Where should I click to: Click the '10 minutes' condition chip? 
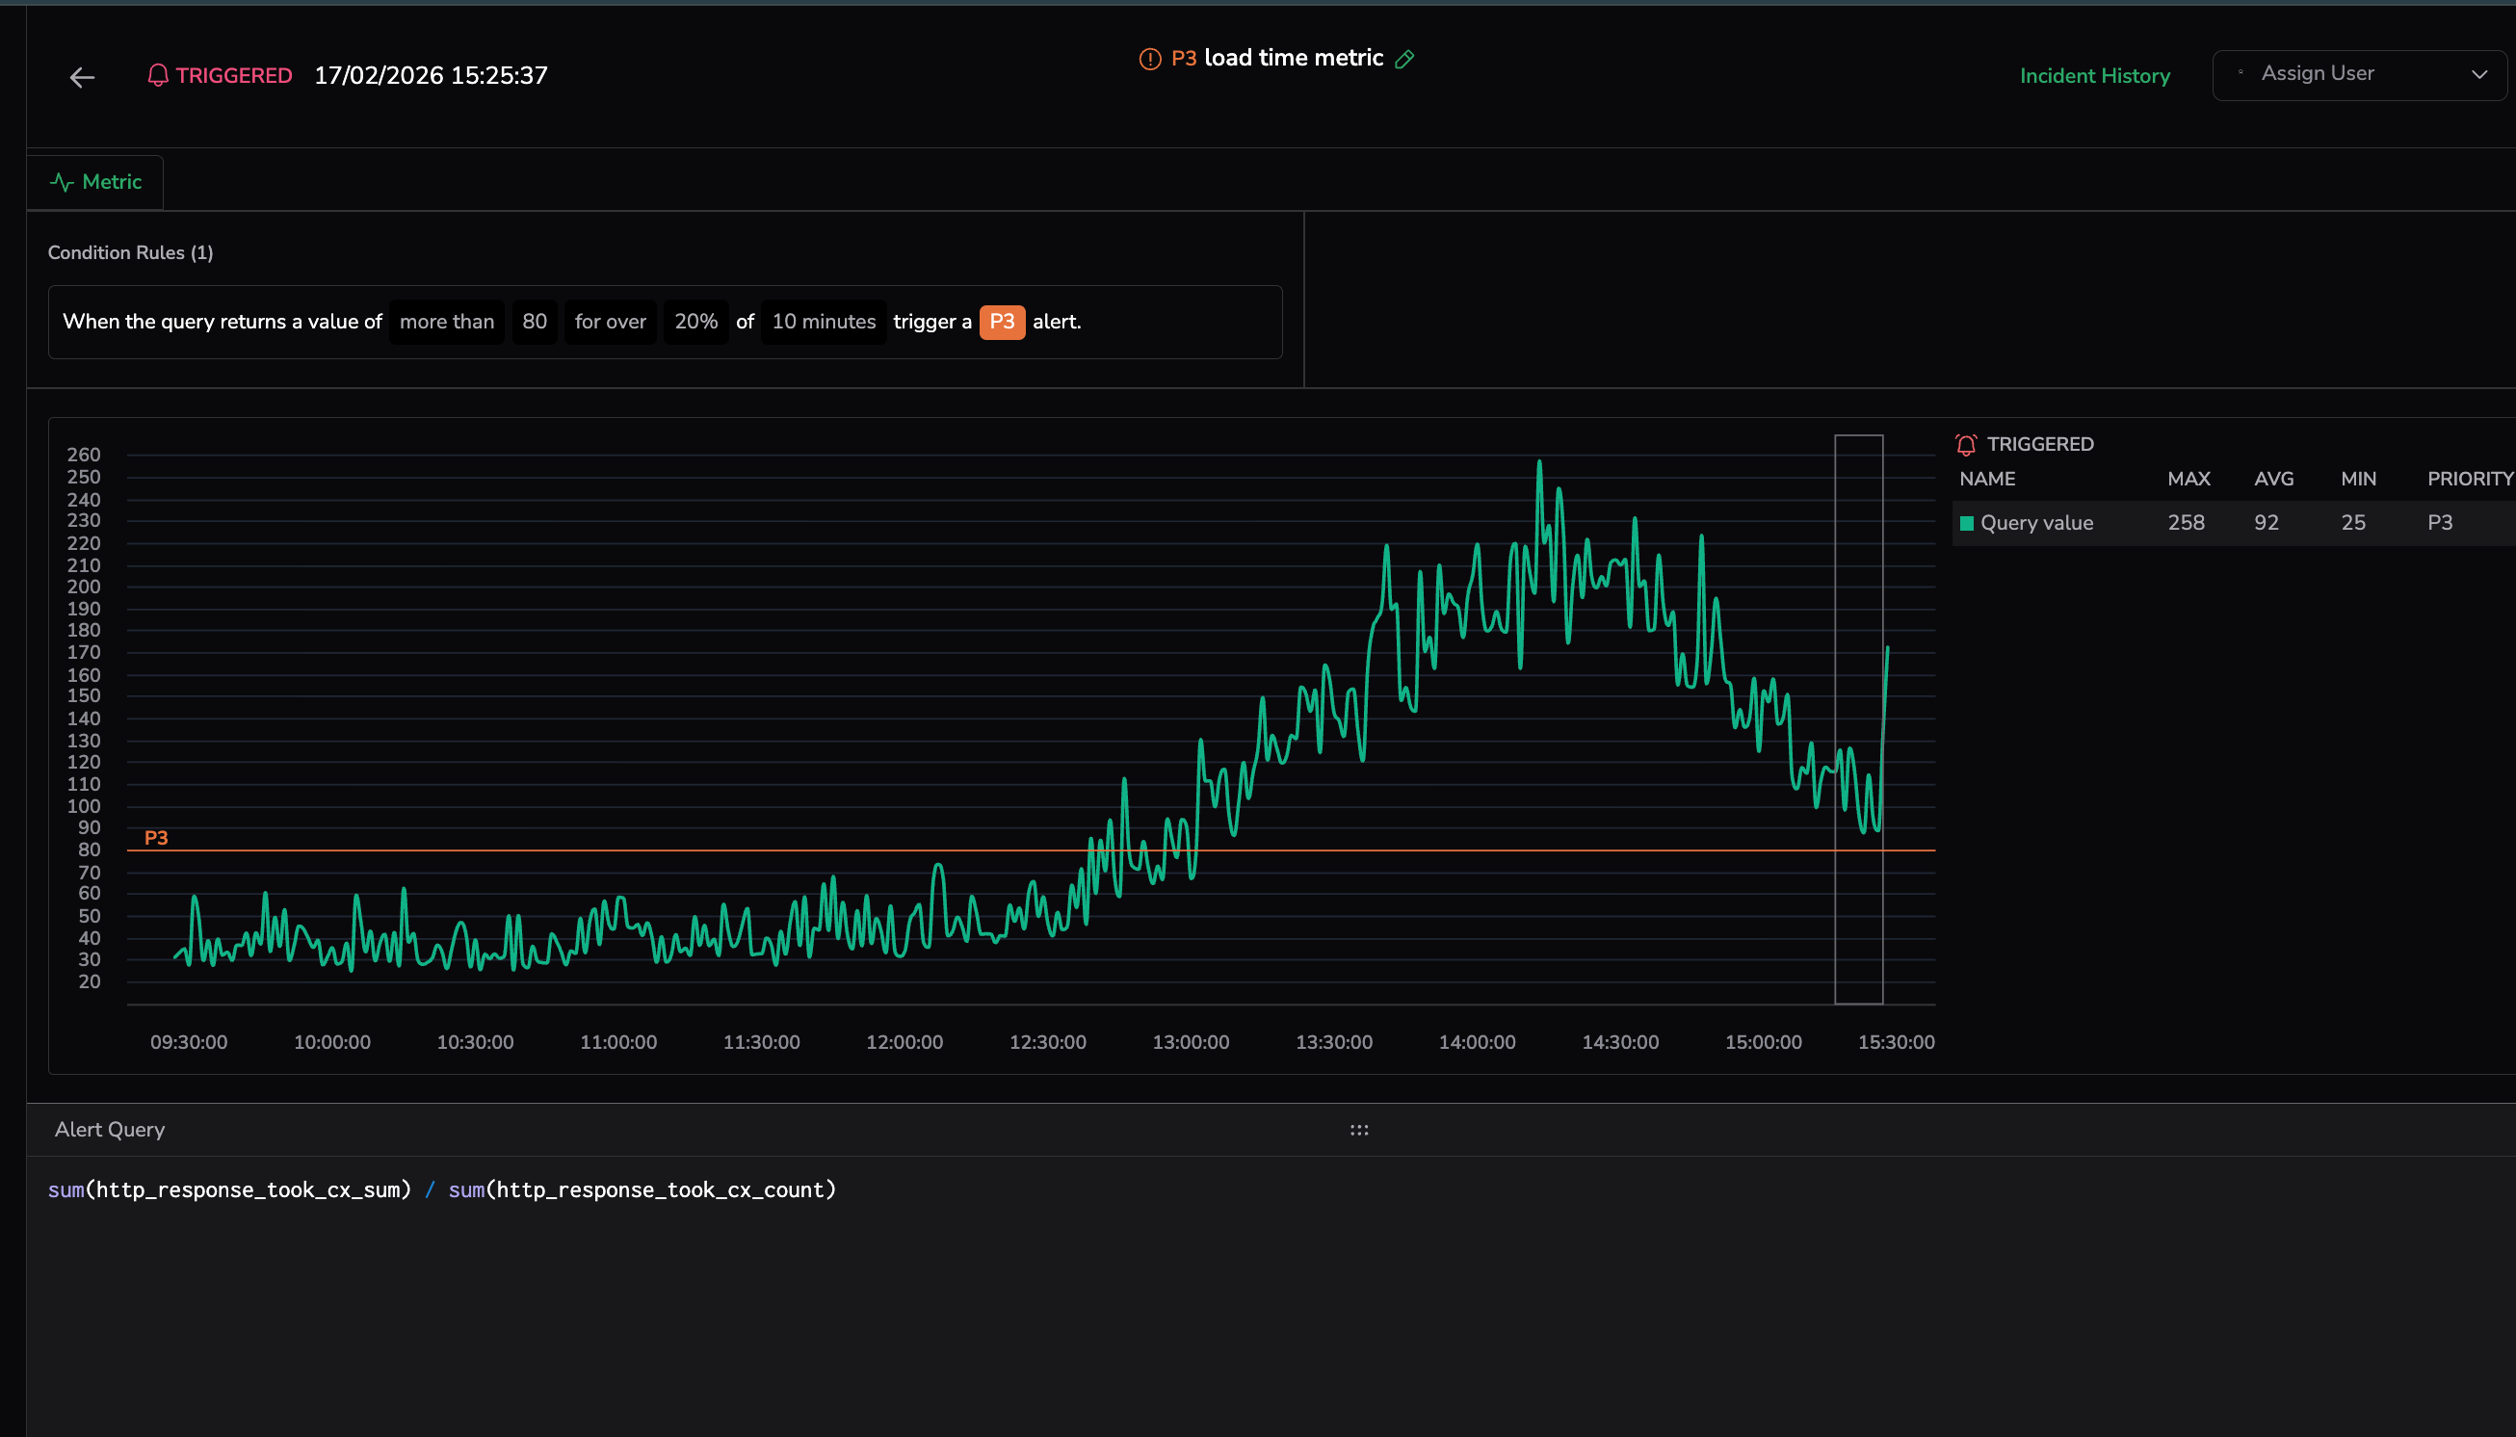(x=824, y=322)
